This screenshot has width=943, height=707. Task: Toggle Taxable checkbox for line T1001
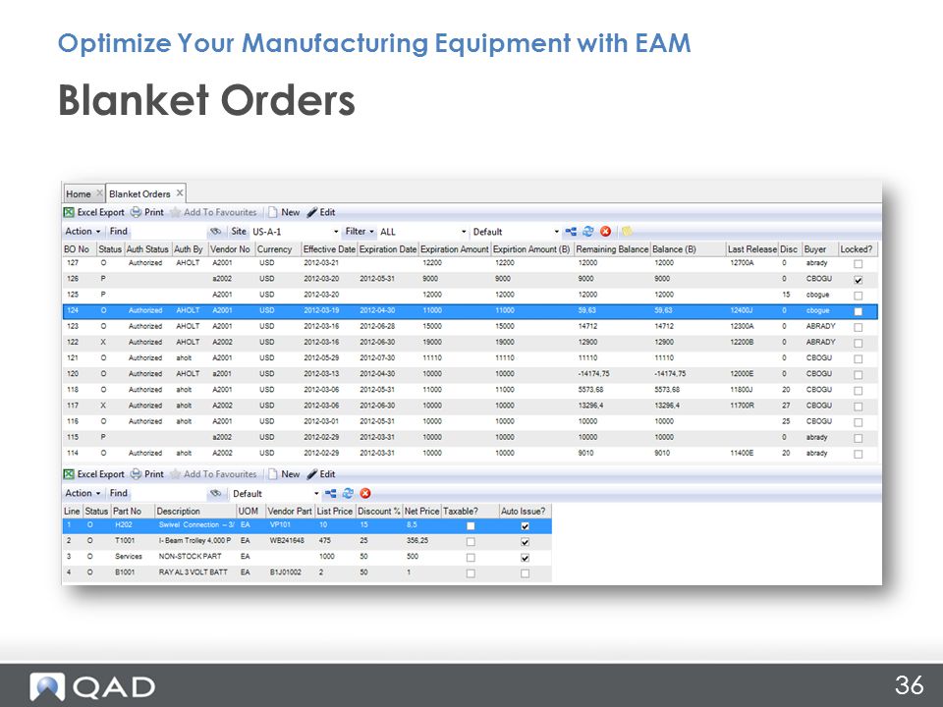pos(471,542)
